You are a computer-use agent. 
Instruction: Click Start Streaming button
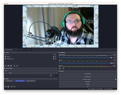tap(88, 74)
